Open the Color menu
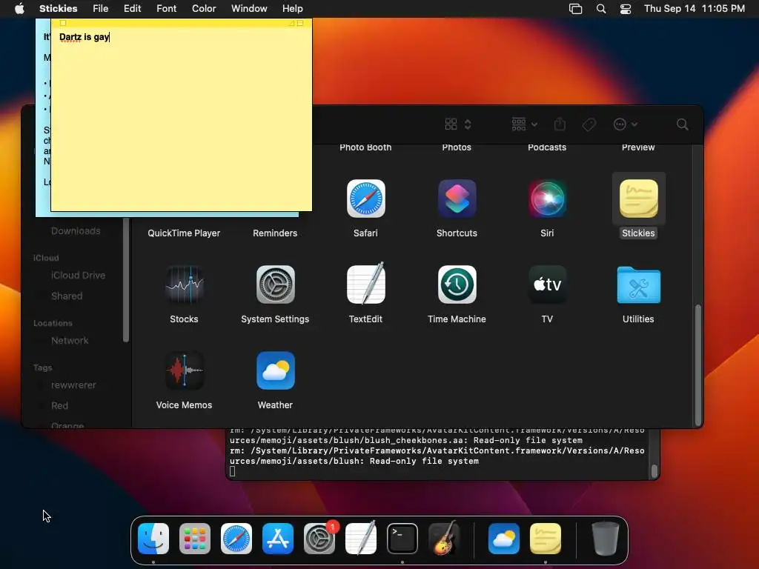The height and width of the screenshot is (569, 759). 204,9
